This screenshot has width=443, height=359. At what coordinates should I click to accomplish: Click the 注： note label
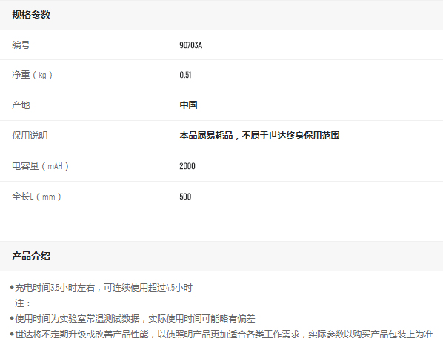23,303
